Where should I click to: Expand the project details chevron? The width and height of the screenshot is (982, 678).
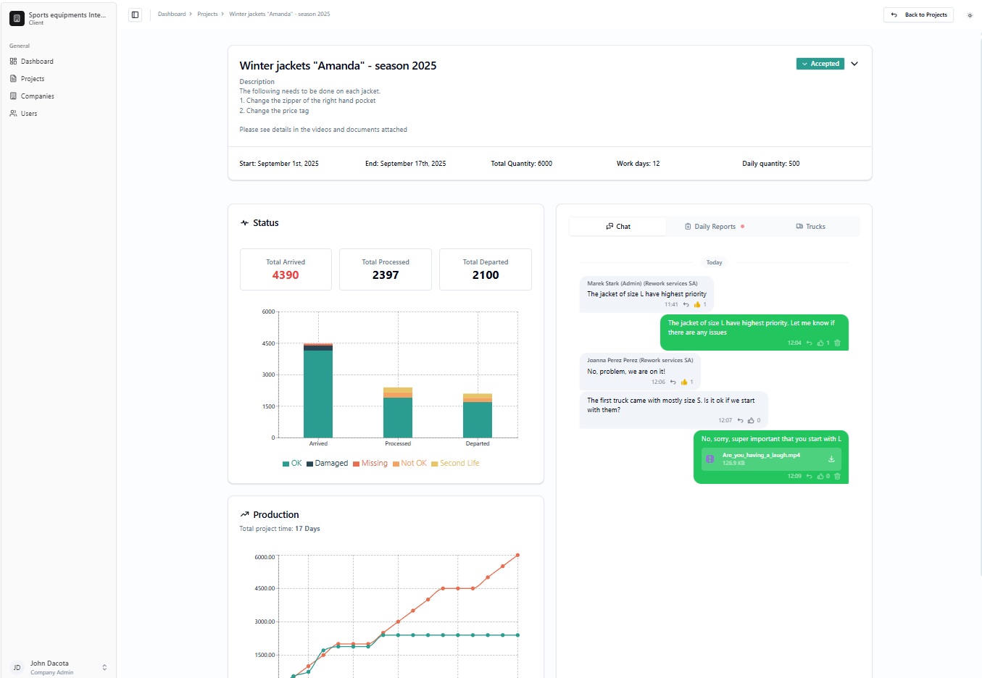point(854,64)
